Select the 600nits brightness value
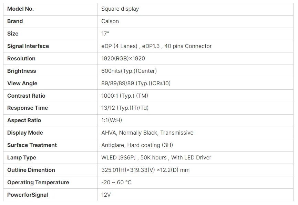The image size is (298, 205). [129, 71]
